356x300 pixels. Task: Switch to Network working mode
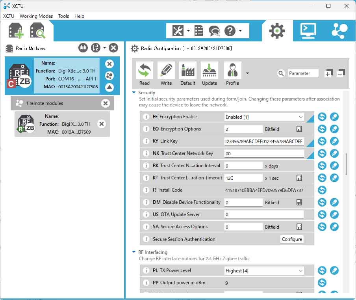pos(339,30)
